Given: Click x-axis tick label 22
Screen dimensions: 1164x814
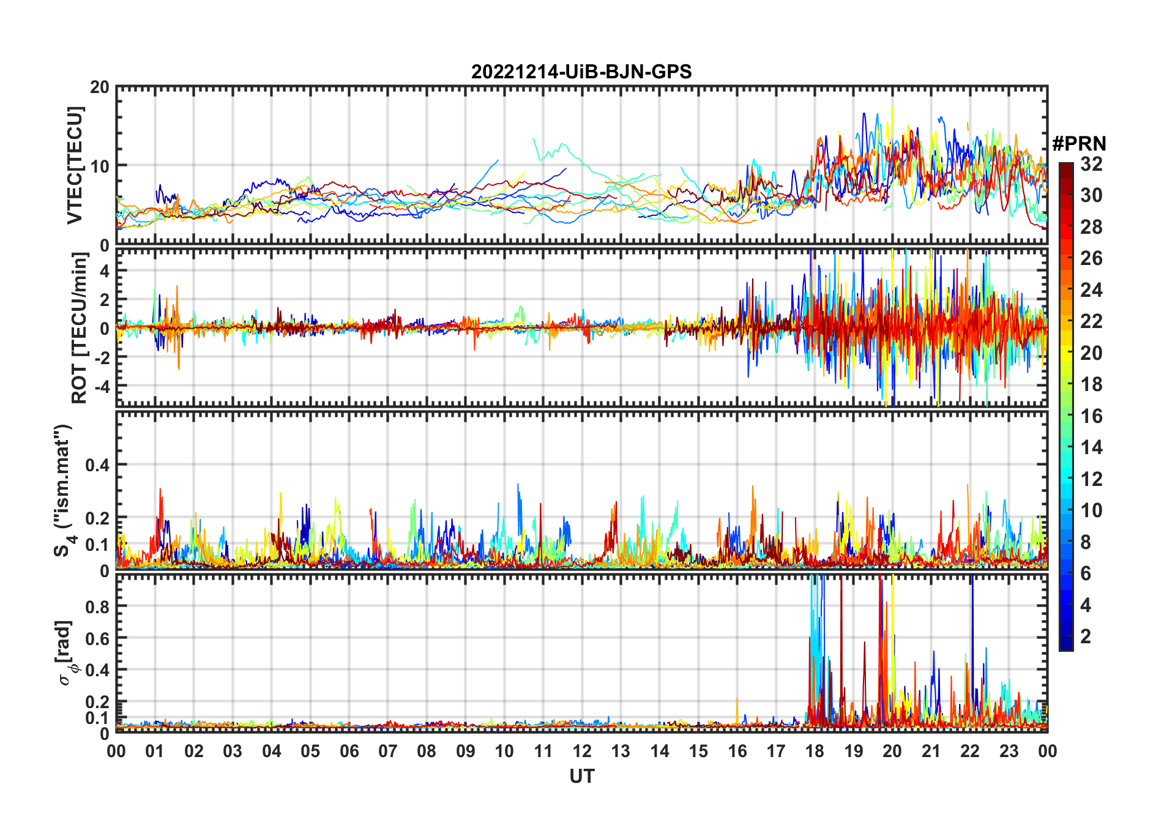Looking at the screenshot, I should tap(970, 751).
